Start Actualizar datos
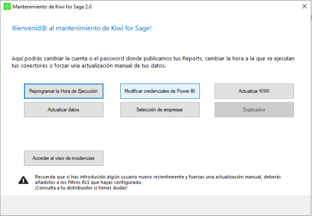The width and height of the screenshot is (312, 216). click(x=64, y=110)
